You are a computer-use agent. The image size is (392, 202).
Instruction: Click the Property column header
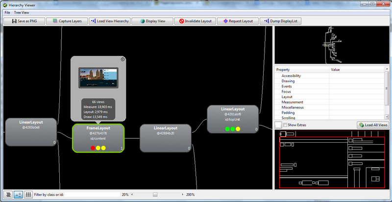[x=302, y=70]
